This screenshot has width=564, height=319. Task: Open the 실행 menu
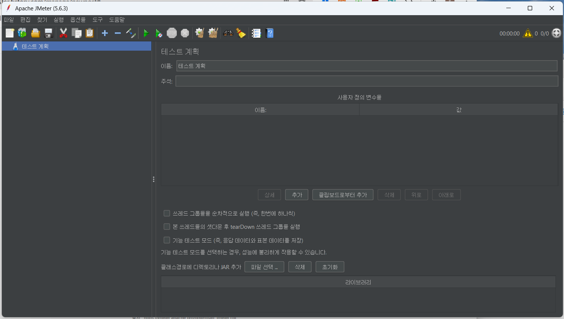(59, 20)
